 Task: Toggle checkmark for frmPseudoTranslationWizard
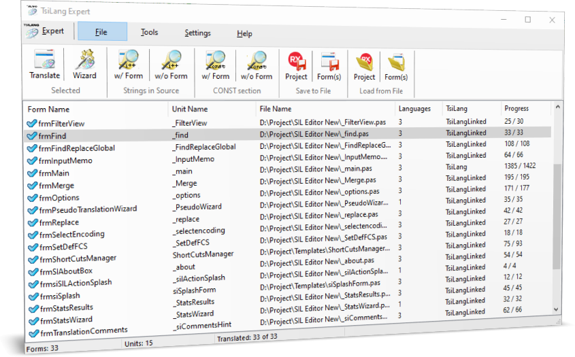click(x=33, y=210)
